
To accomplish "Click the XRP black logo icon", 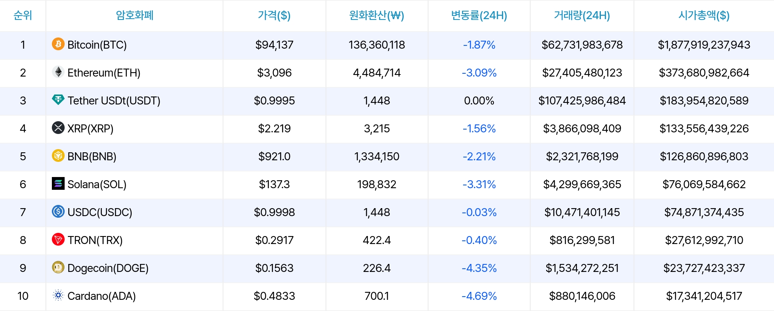I will click(58, 128).
